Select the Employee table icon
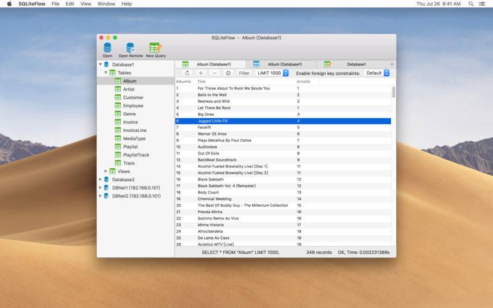This screenshot has width=493, height=308. click(x=118, y=105)
